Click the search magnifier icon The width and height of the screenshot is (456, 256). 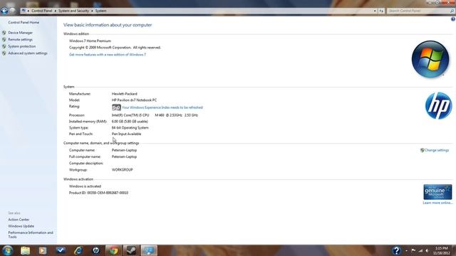click(452, 11)
